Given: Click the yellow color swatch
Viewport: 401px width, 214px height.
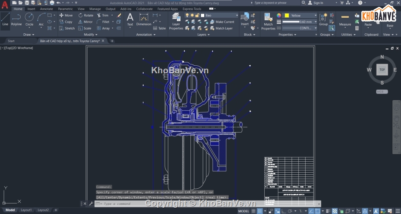Looking at the screenshot, I should (287, 15).
